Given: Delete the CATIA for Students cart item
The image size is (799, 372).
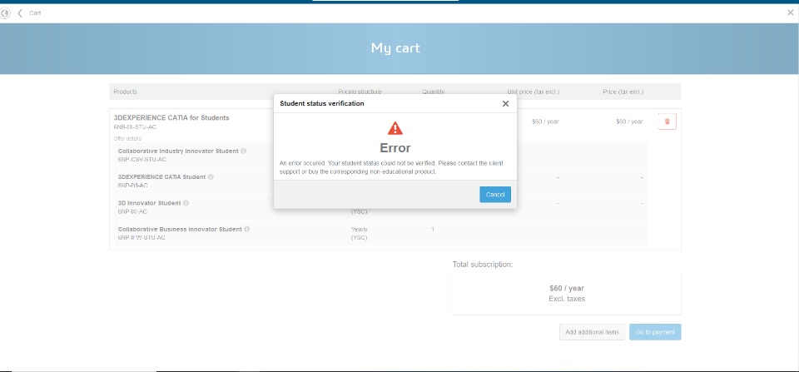Looking at the screenshot, I should click(x=667, y=122).
